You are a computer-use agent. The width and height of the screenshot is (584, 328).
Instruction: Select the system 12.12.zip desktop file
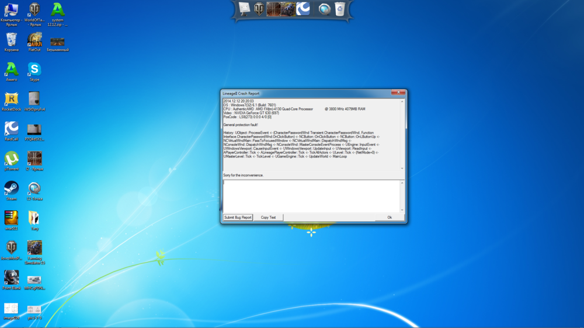tap(57, 10)
